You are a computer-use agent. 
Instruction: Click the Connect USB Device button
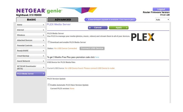[92, 48]
